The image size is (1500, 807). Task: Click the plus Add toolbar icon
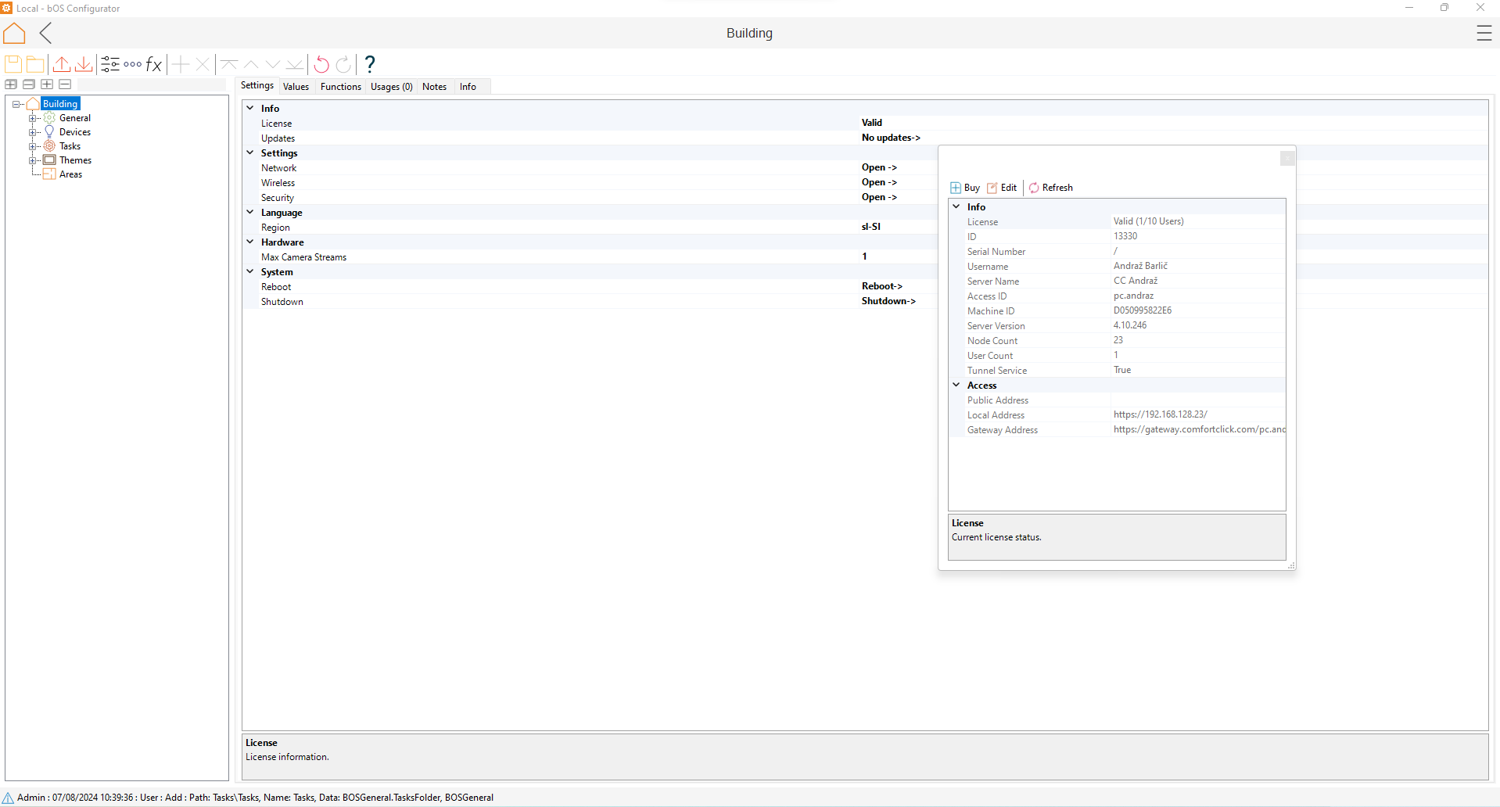[x=181, y=64]
